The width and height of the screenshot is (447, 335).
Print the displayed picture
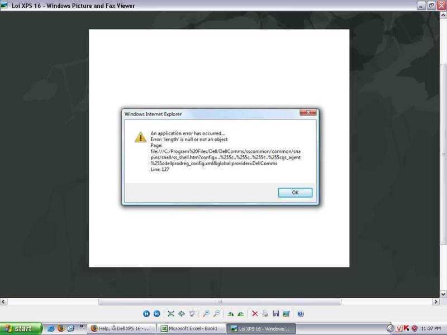[265, 314]
